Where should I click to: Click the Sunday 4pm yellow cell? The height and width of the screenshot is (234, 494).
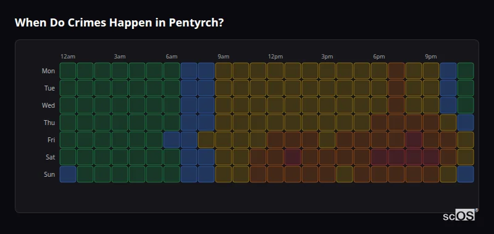coord(345,174)
